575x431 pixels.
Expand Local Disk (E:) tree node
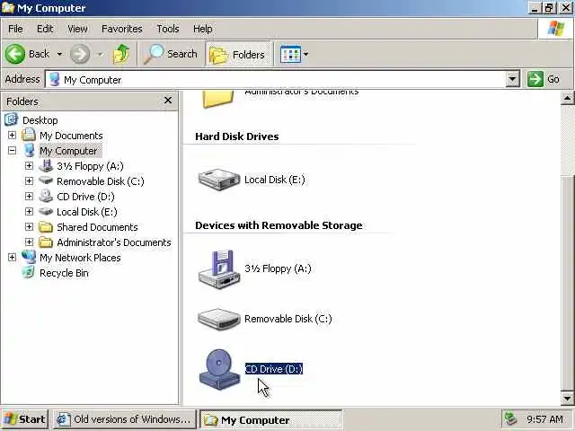tap(29, 212)
